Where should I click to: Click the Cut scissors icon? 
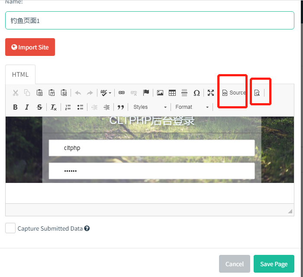pos(16,93)
